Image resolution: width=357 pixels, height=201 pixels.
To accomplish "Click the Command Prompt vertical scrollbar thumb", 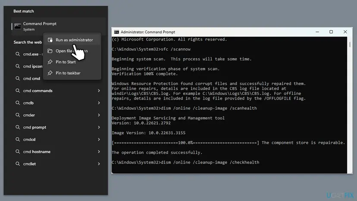I will tap(350, 44).
